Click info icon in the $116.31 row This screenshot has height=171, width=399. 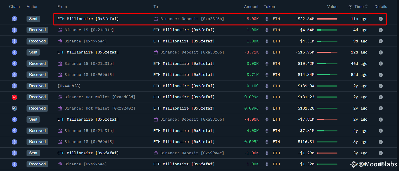[x=380, y=142]
